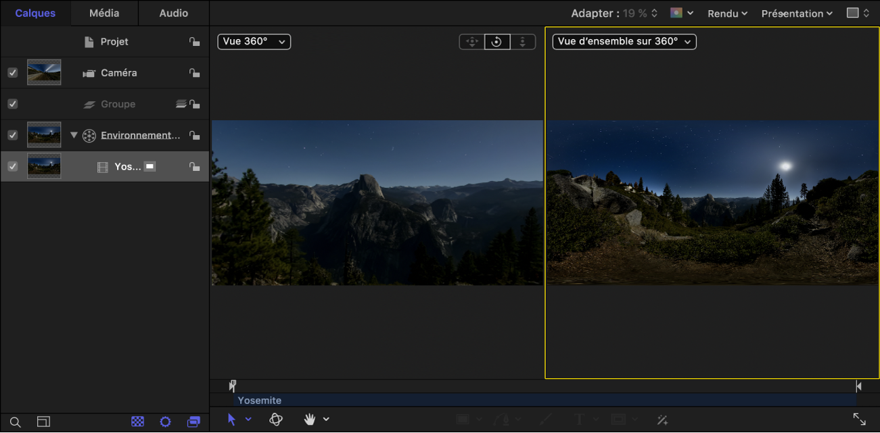Click the expand full-screen arrows icon
The image size is (880, 433).
tap(859, 419)
